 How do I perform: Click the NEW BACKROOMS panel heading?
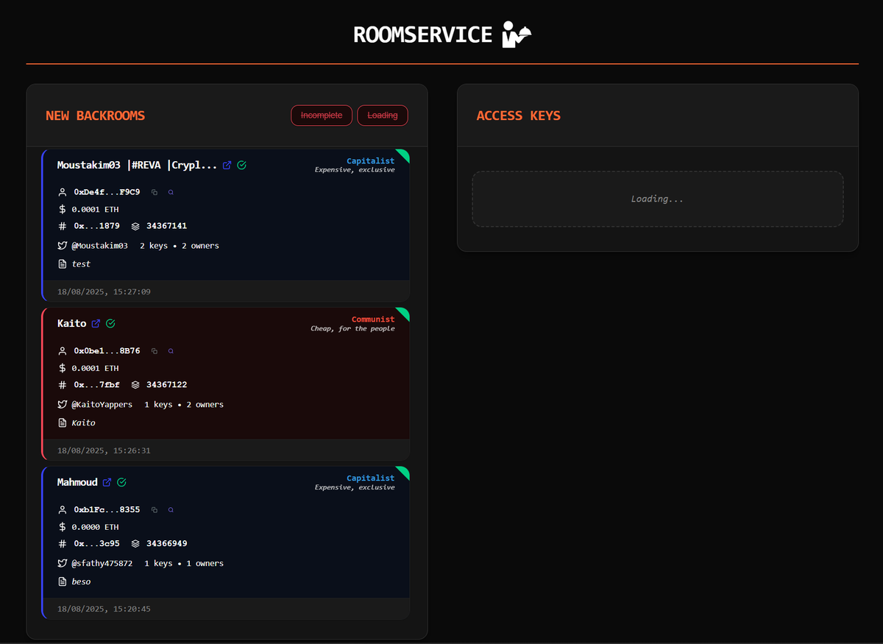[x=95, y=116]
